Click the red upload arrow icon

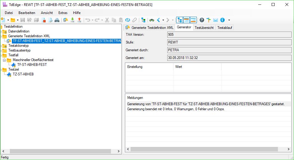(79, 20)
